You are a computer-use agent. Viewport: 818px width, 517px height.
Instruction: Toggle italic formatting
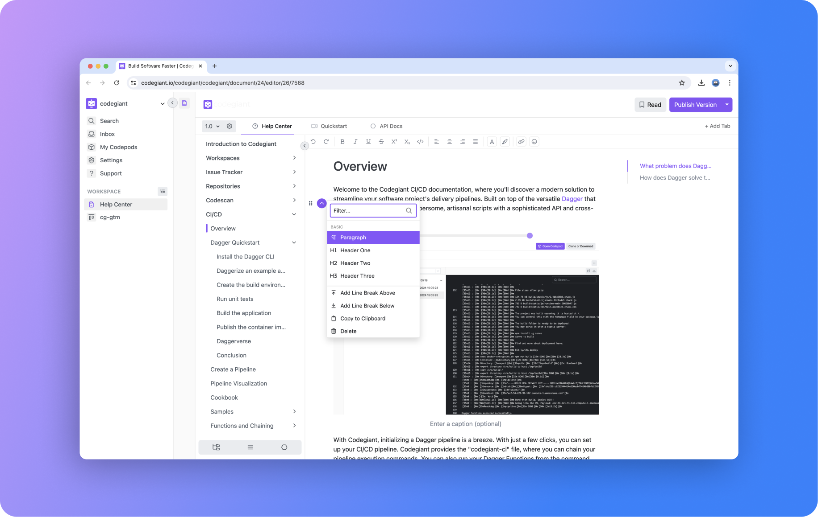pos(355,142)
